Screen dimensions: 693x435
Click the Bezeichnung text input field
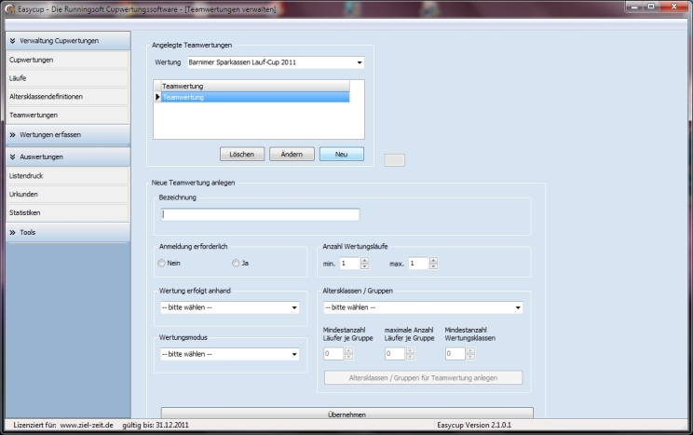(x=260, y=214)
